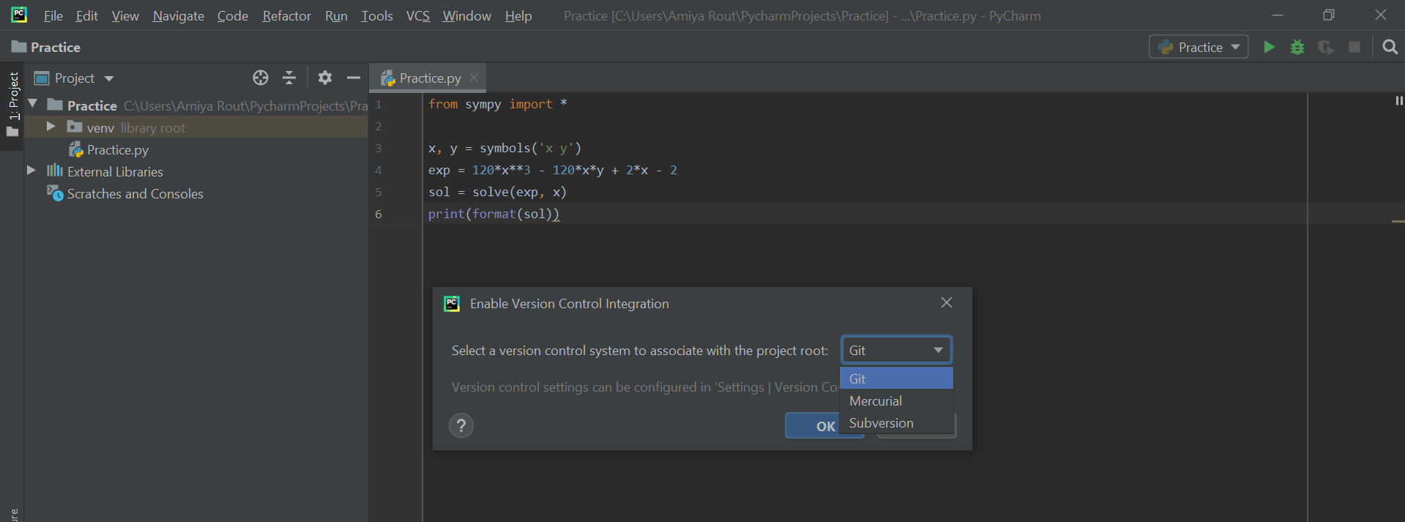Screen dimensions: 1405x522
Task: Expand the External Libraries node
Action: pyautogui.click(x=31, y=171)
